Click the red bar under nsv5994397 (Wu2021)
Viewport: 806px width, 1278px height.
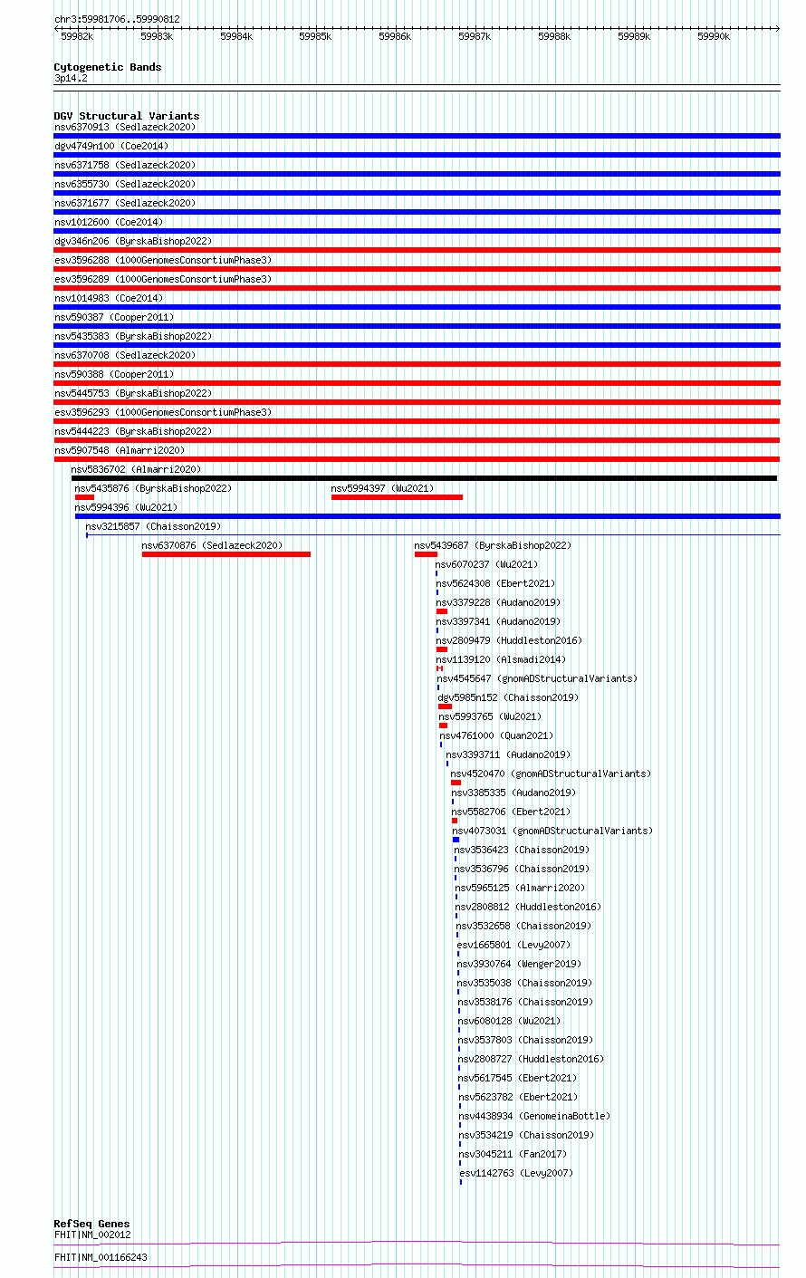397,497
